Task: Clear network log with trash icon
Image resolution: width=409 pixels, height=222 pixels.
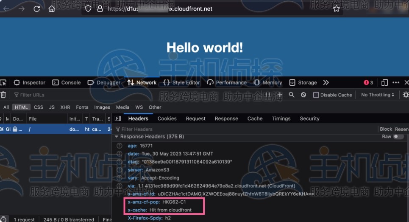Action: click(3, 95)
